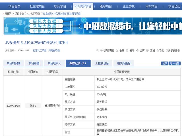Image resolution: width=182 pixels, height=138 pixels.
Task: Open the 项目动态 nav item
Action: pyautogui.click(x=174, y=6)
